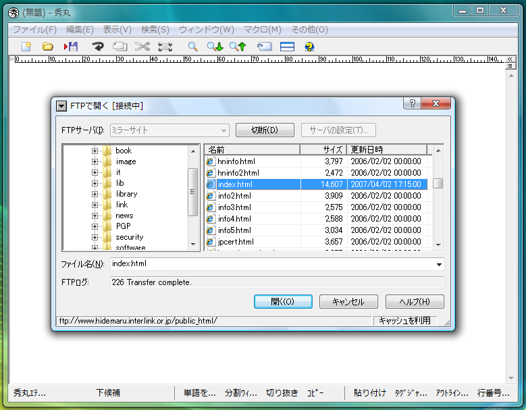
Task: Click the split window toolbar icon
Action: click(x=287, y=47)
